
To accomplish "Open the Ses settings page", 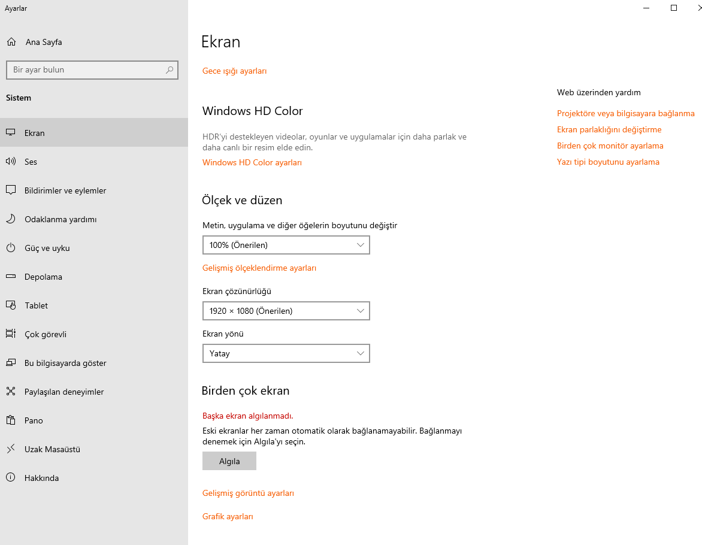I will click(x=94, y=162).
